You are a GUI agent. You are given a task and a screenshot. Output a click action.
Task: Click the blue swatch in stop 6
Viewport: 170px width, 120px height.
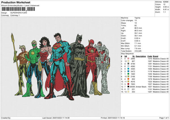pyautogui.click(x=128, y=72)
